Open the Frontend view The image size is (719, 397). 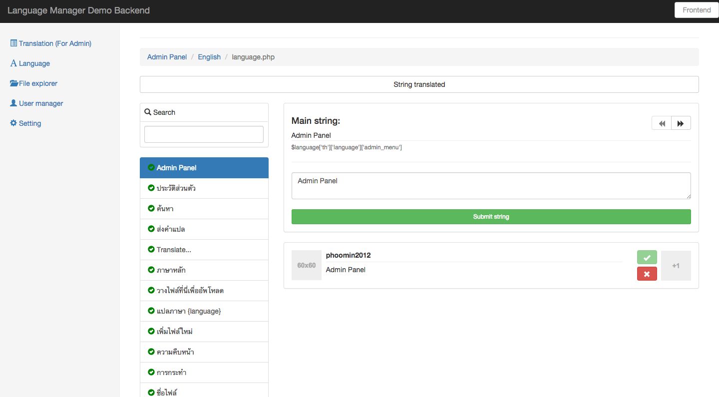(x=696, y=10)
